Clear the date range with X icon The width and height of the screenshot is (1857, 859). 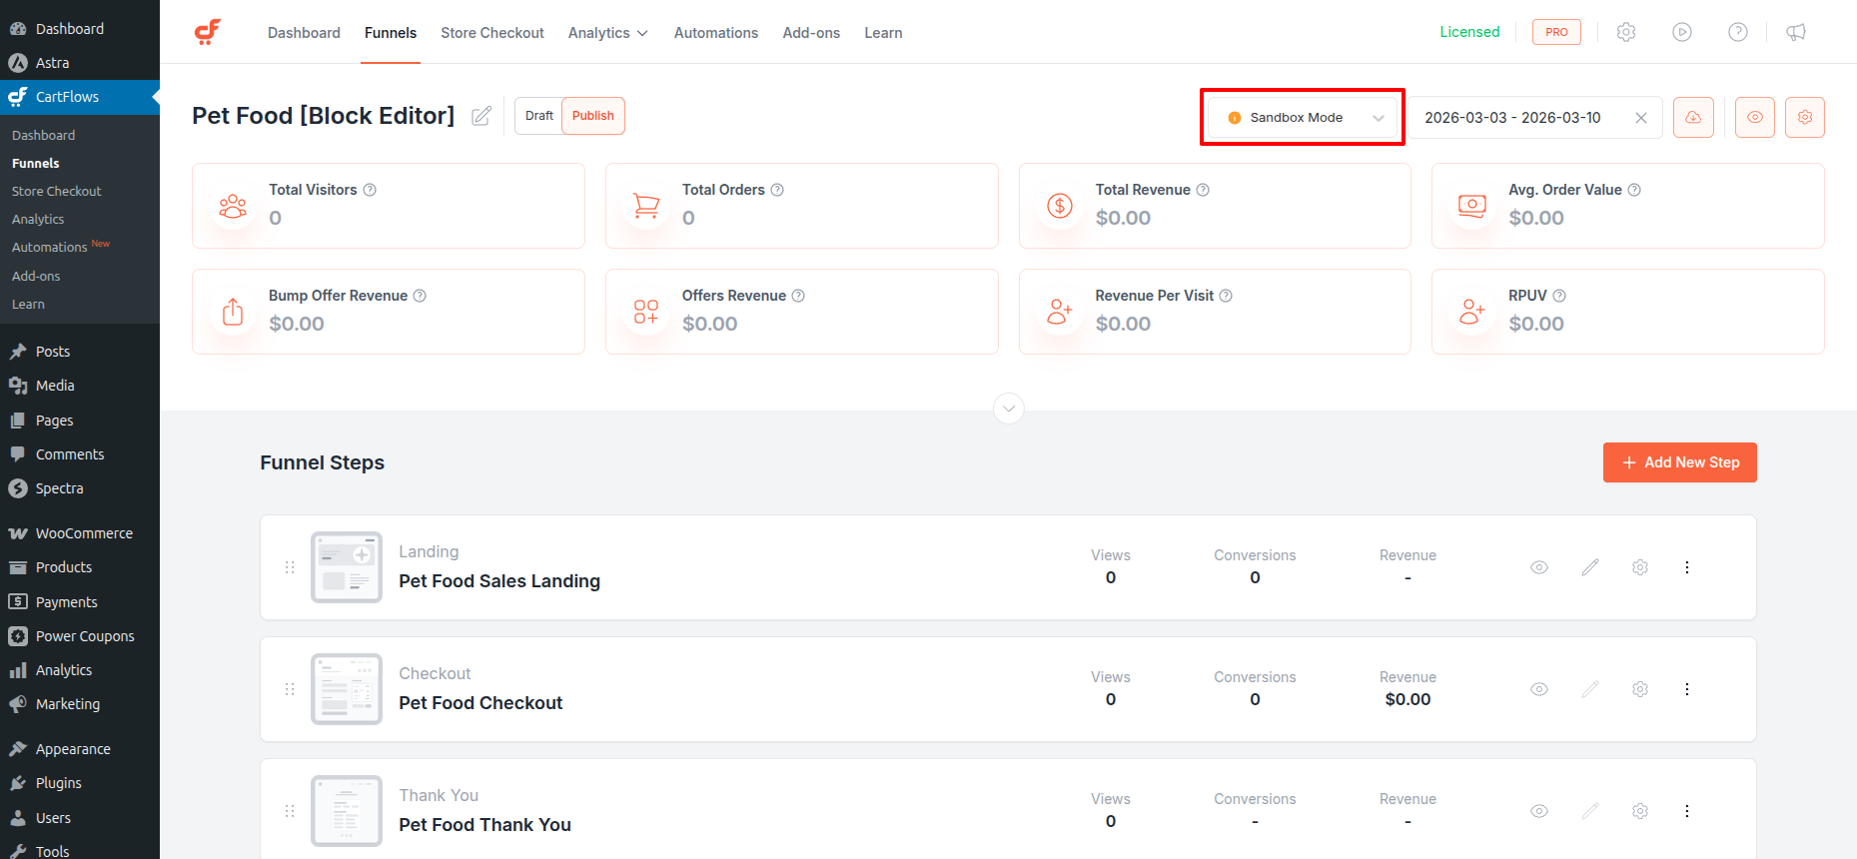click(1641, 118)
